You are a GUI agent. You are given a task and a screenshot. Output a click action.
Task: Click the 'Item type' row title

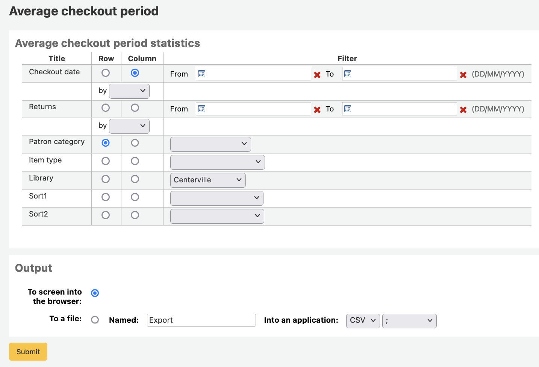click(45, 160)
